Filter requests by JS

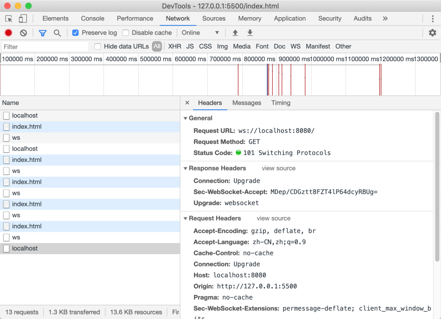click(x=190, y=47)
